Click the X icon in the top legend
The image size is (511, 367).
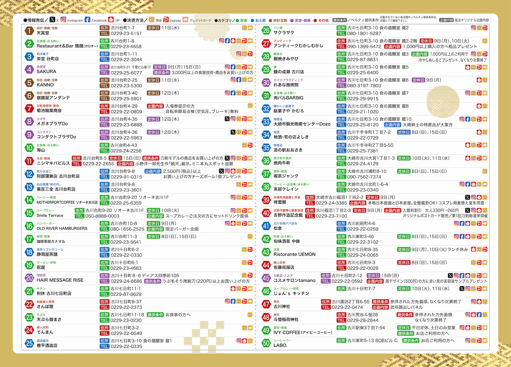click(x=53, y=20)
